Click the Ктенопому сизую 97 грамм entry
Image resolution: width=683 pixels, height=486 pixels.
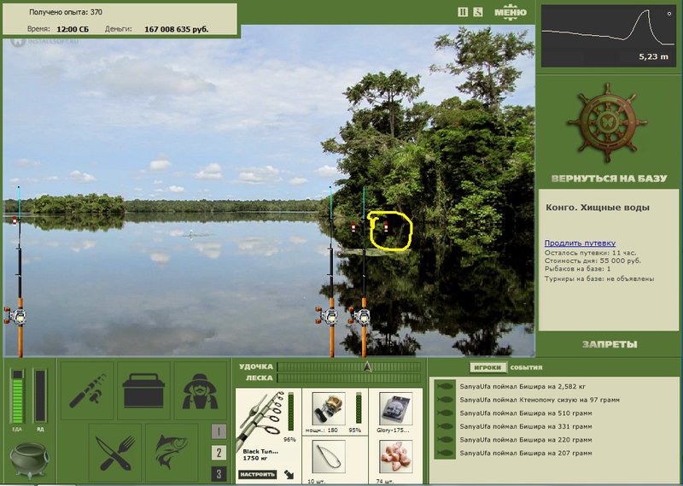point(540,400)
